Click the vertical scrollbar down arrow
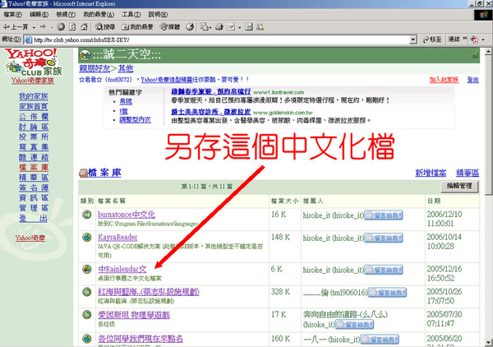The image size is (493, 347). (488, 342)
